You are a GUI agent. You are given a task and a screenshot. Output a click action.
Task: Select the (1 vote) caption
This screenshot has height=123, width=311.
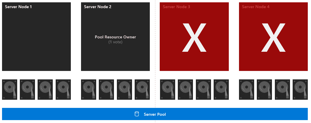pyautogui.click(x=115, y=42)
